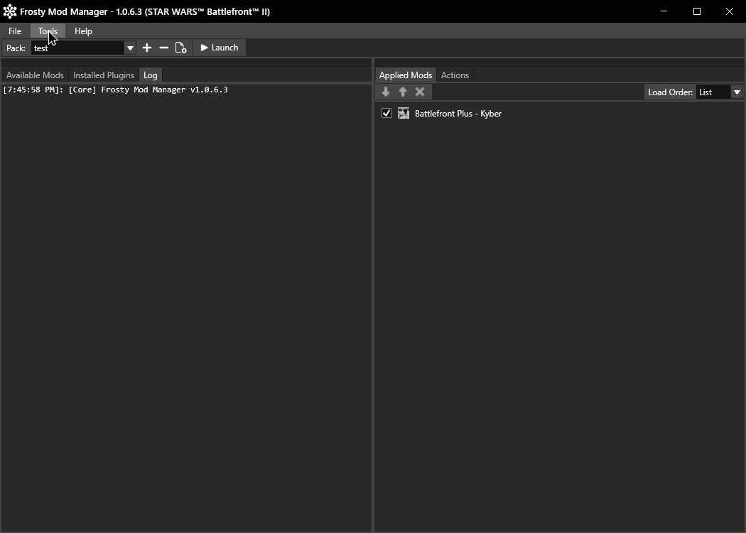
Task: Close the Frosty Mod Manager window
Action: (x=730, y=11)
